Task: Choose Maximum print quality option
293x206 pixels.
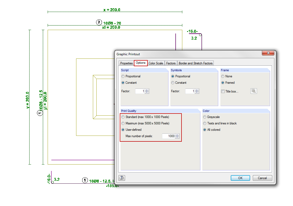Action: (x=123, y=123)
